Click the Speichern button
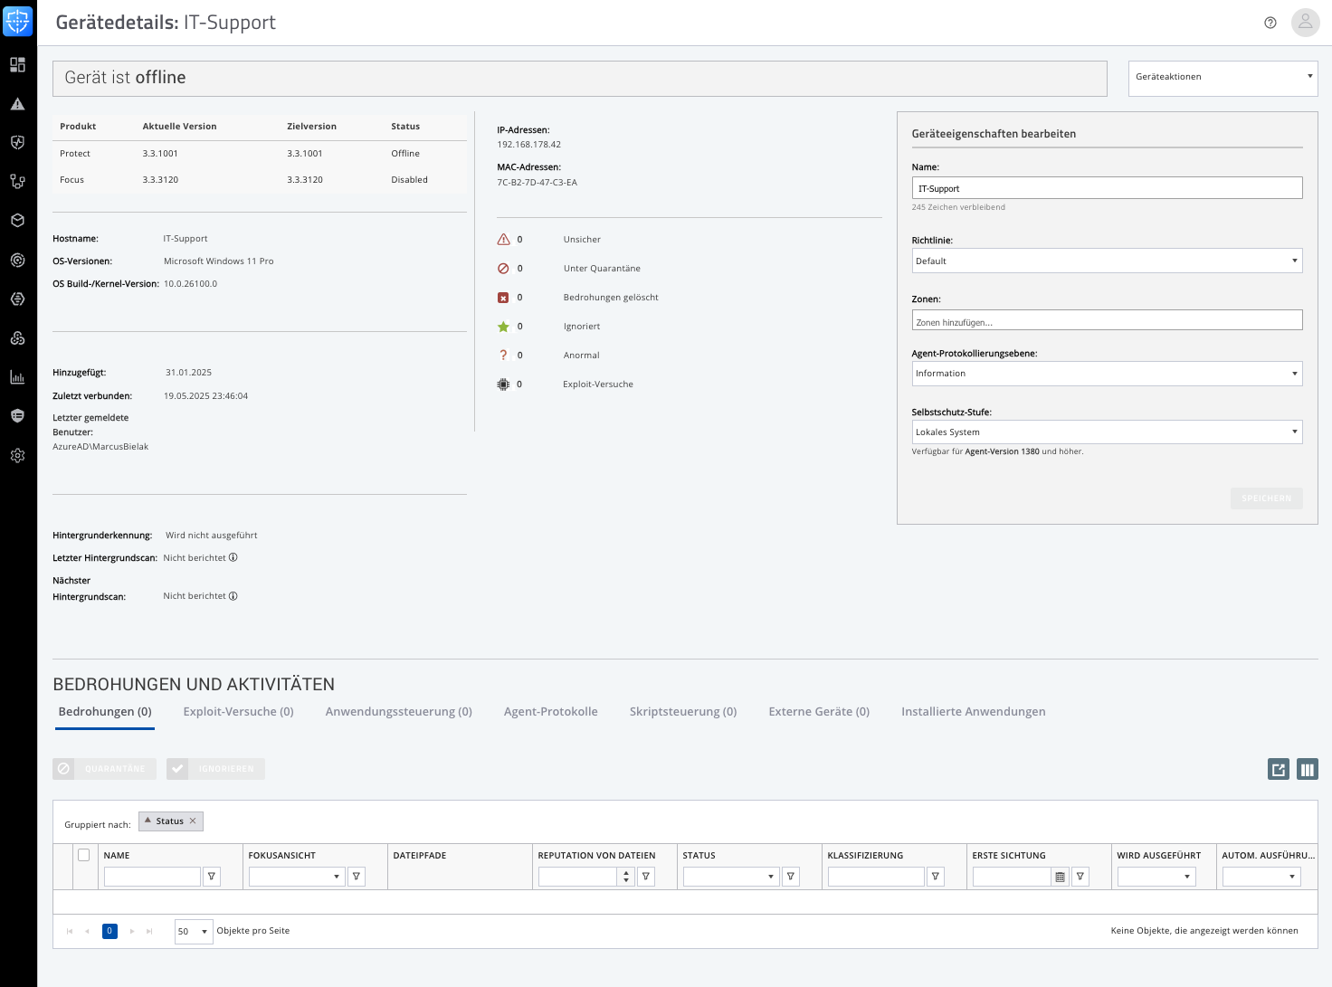Viewport: 1332px width, 987px height. pos(1266,498)
